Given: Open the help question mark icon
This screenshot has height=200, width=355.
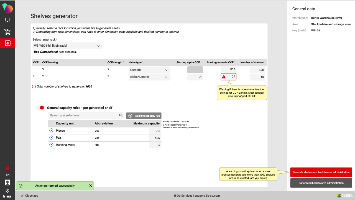Looking at the screenshot, I should point(7,191).
